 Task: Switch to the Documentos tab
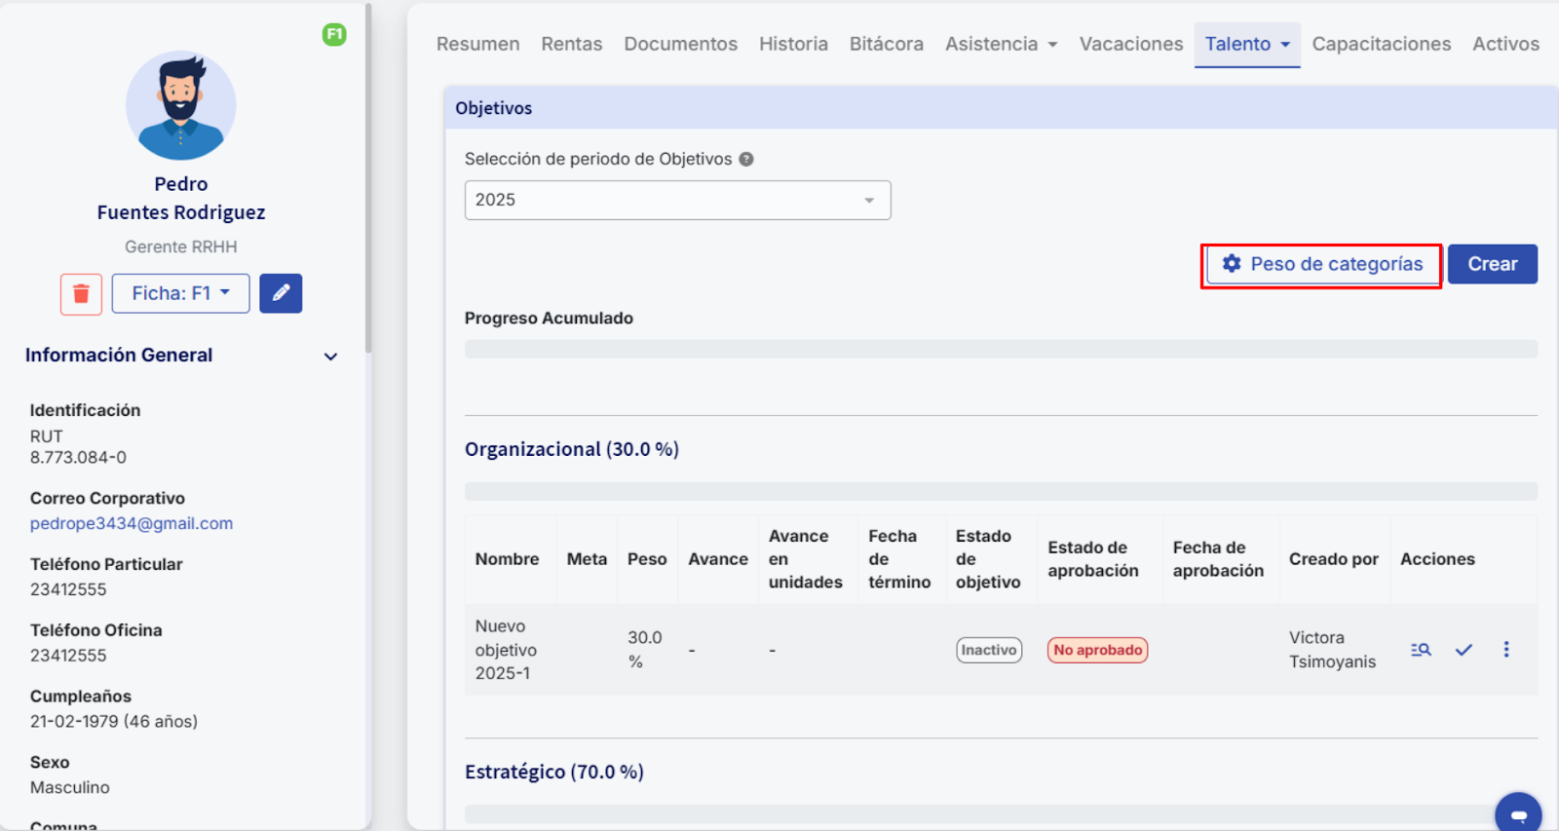(x=680, y=44)
